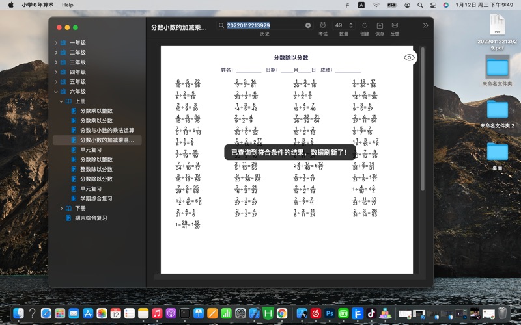Image resolution: width=521 pixels, height=325 pixels.
Task: Open Spotlight search in menu bar
Action: tap(420, 5)
